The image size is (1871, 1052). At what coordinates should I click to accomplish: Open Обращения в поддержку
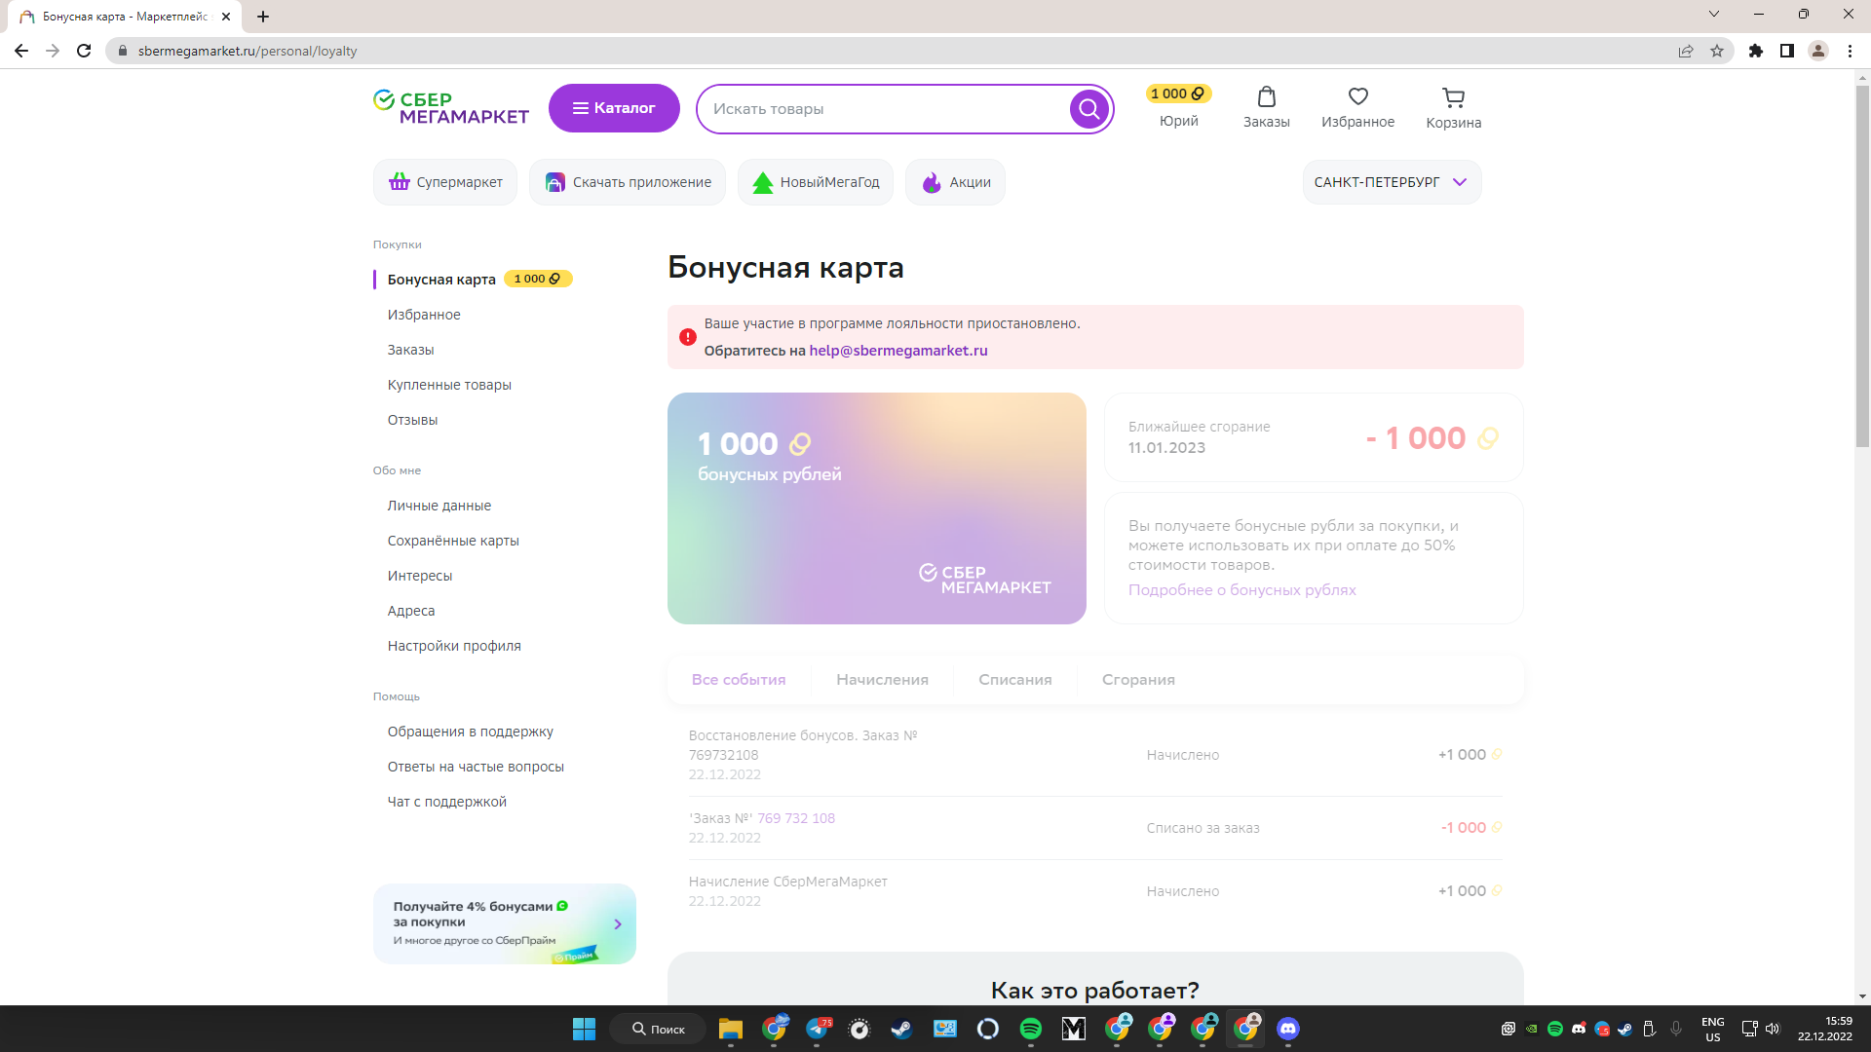tap(470, 732)
